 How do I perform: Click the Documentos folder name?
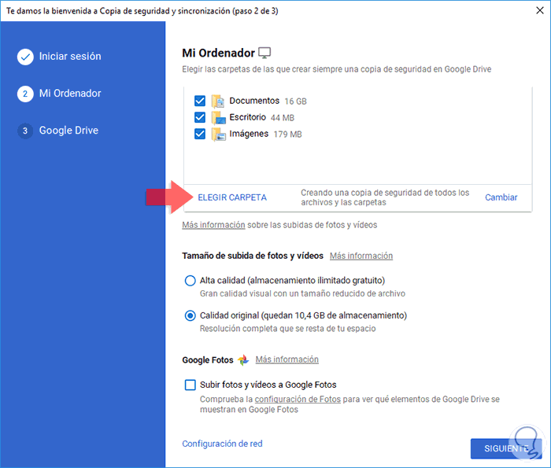[254, 101]
